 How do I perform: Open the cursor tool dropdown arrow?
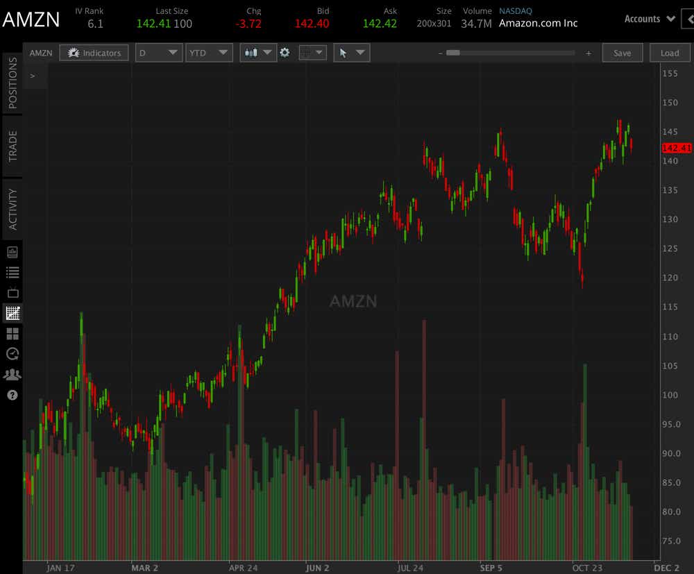360,52
